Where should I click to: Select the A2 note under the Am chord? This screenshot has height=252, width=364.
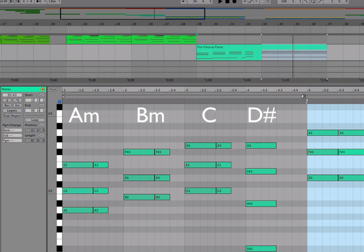[x=78, y=210]
